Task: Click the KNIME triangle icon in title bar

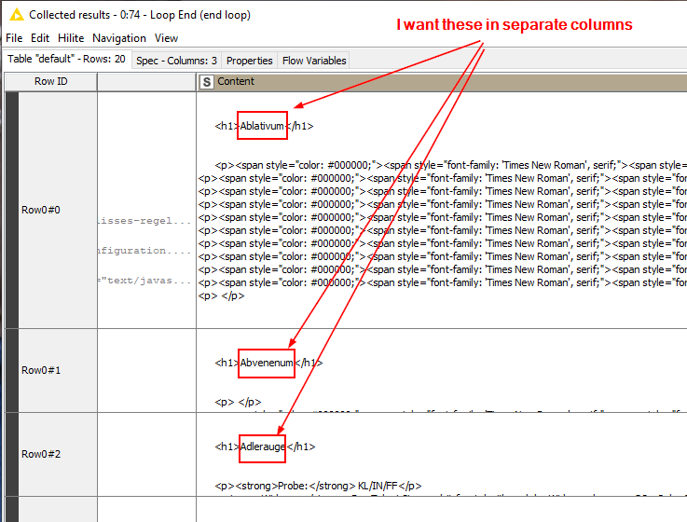Action: point(16,15)
